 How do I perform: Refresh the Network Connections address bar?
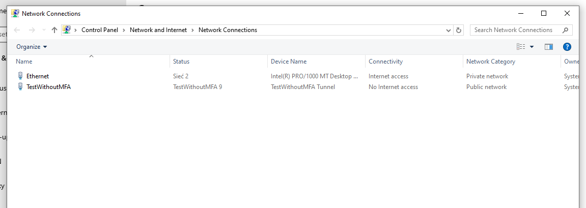pyautogui.click(x=459, y=30)
